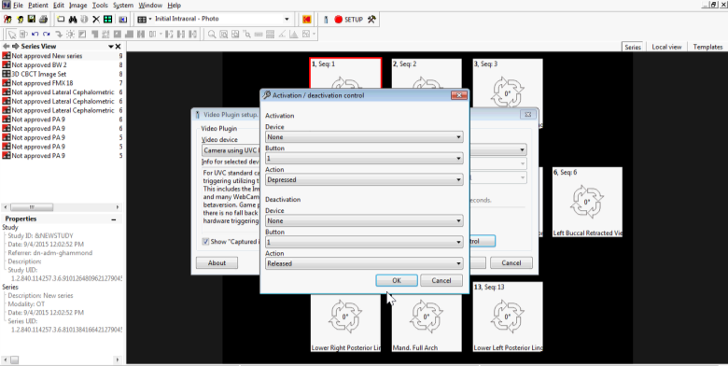Open the Image menu

[78, 5]
